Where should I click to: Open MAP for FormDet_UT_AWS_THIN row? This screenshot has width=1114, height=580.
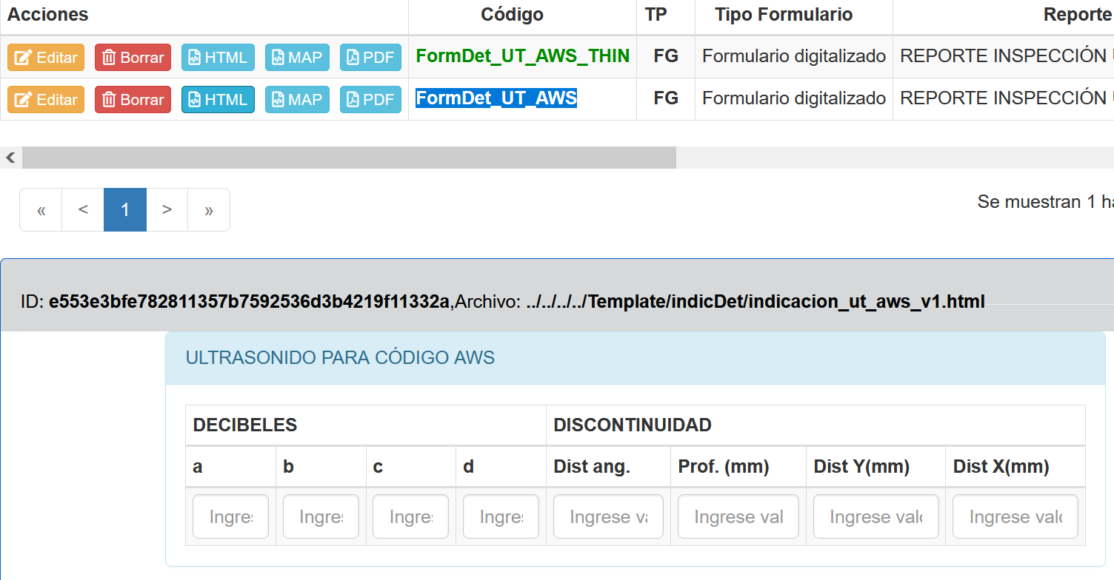point(297,57)
